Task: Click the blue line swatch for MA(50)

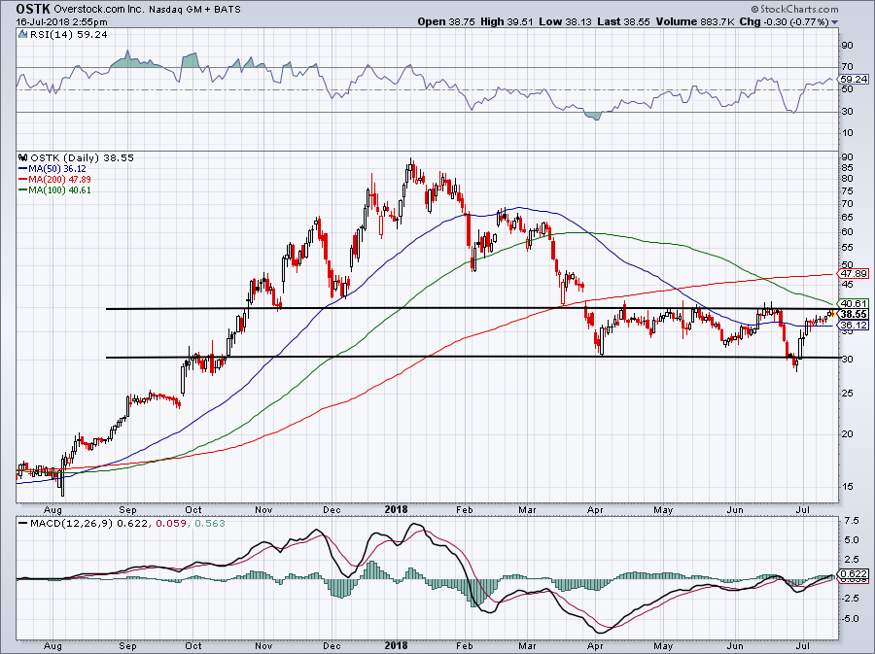Action: [x=22, y=169]
